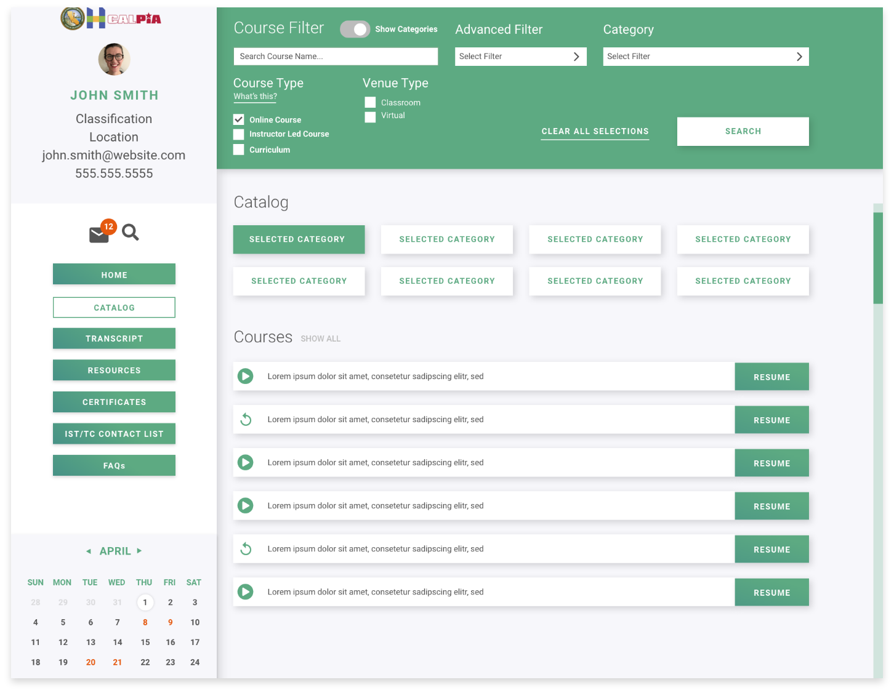Open IST/TC Contact List
Viewport: 894px width, 693px height.
click(114, 433)
